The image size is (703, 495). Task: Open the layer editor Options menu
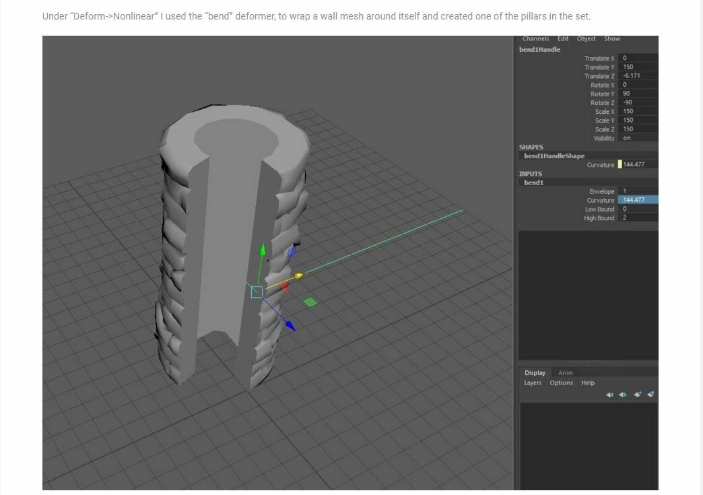point(561,383)
